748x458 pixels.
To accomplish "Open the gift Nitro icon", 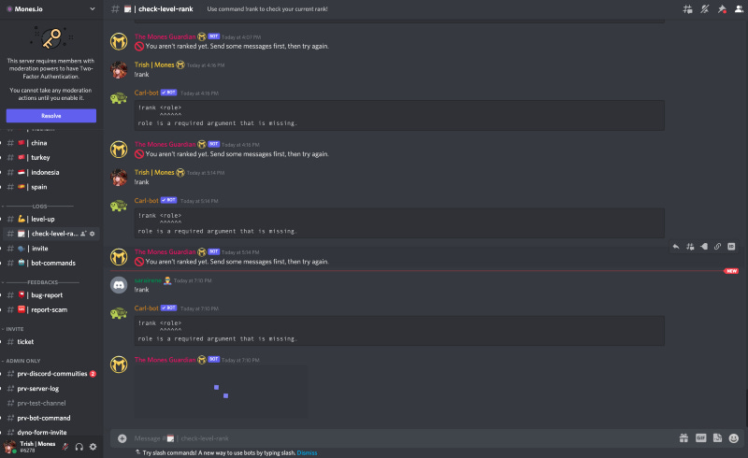I will click(x=683, y=438).
